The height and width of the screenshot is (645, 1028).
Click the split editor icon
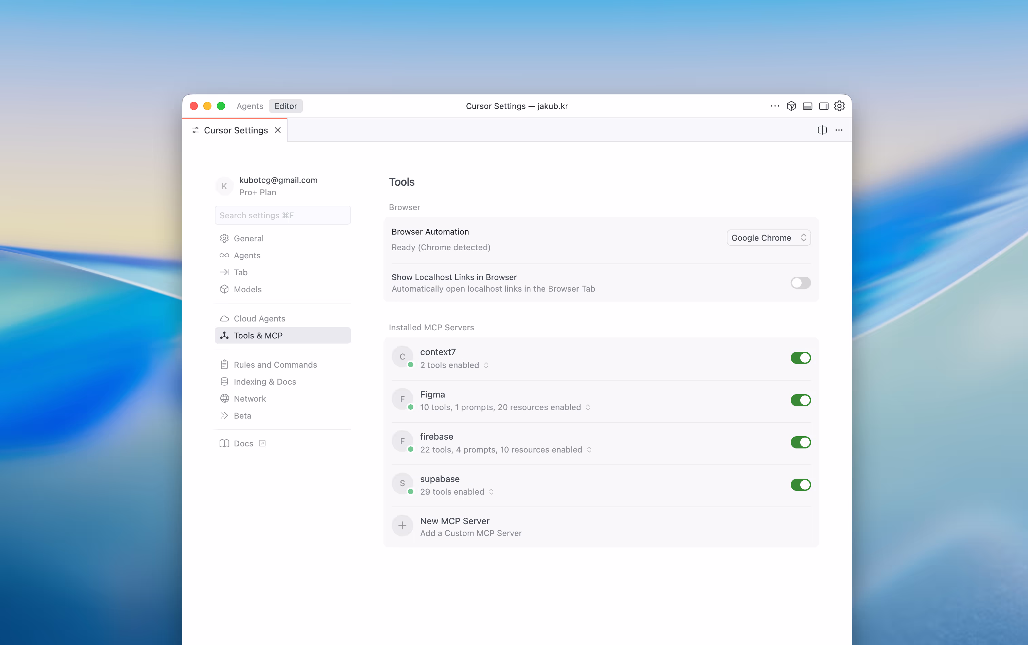[822, 130]
